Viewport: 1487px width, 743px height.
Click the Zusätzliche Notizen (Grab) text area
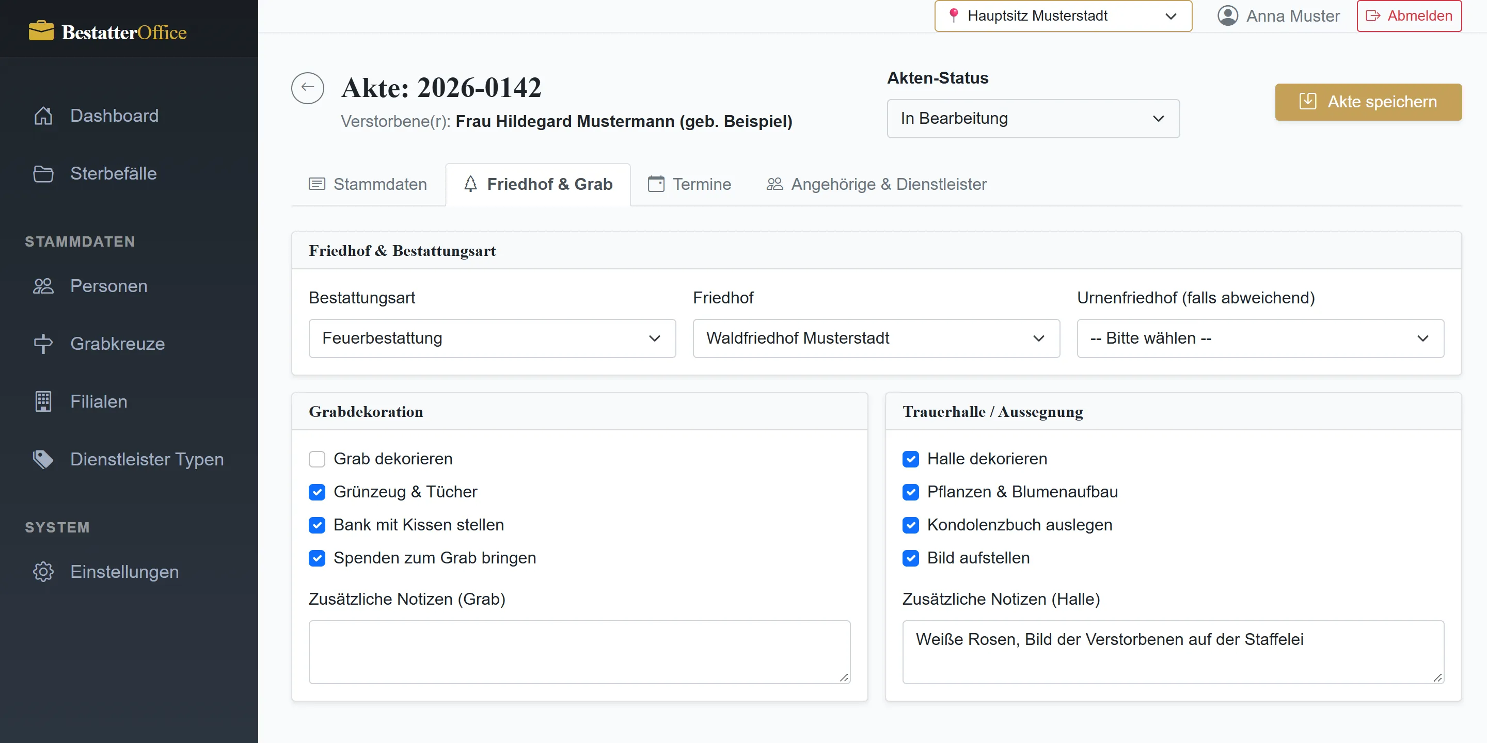[x=579, y=652]
